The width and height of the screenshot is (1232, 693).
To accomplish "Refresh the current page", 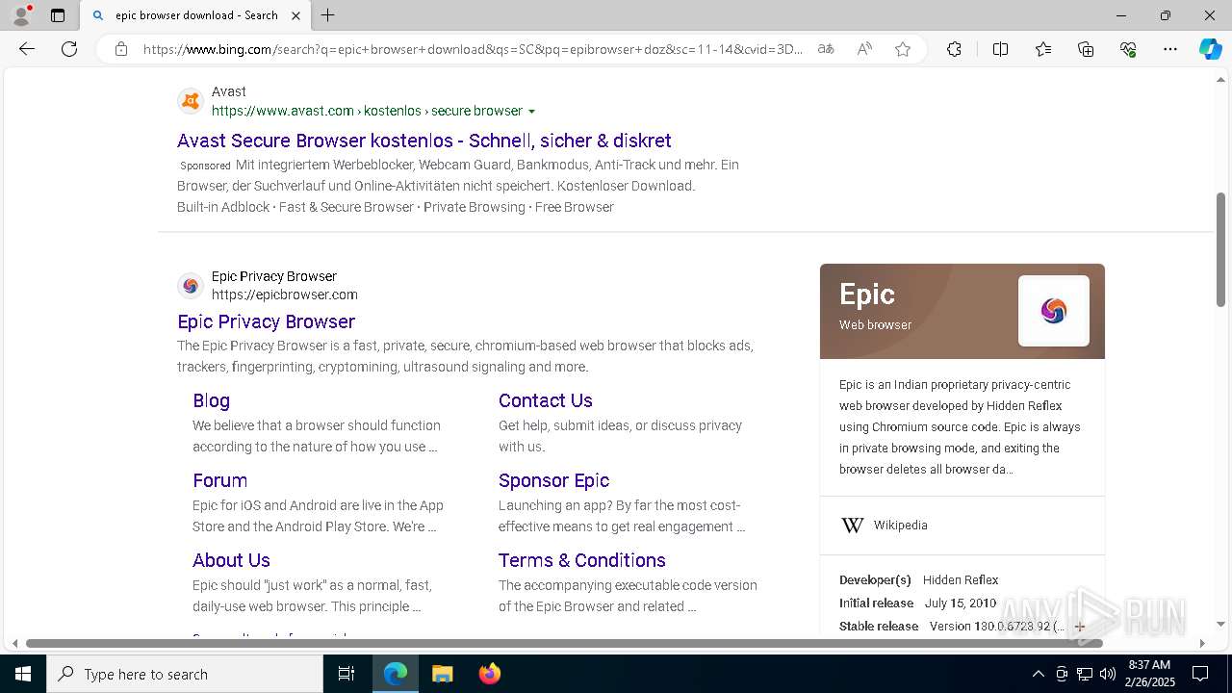I will [69, 49].
